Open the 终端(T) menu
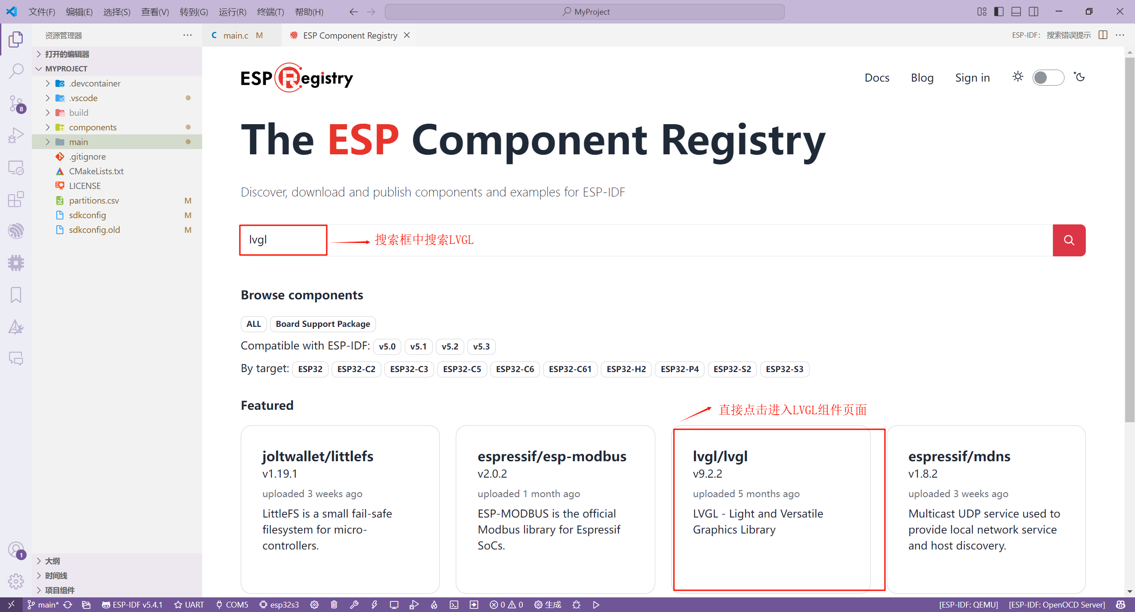 [x=270, y=12]
